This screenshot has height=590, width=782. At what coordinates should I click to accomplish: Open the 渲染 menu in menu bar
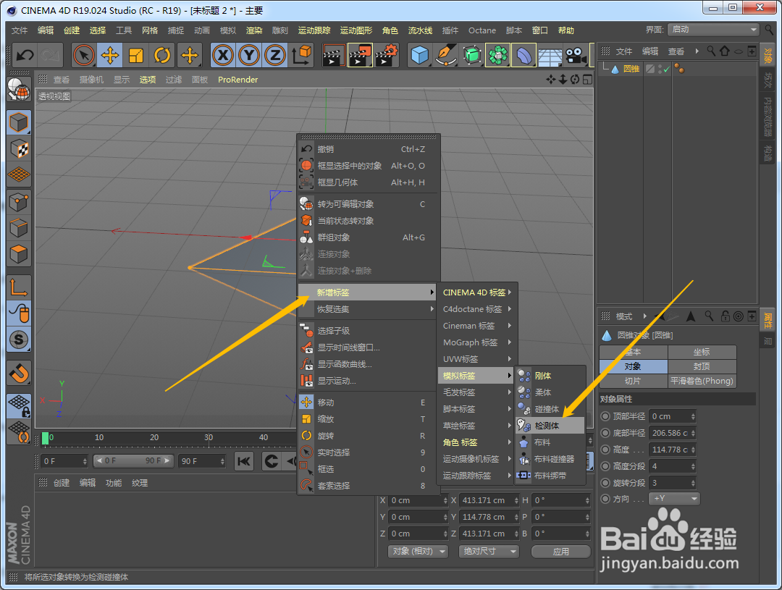pos(254,30)
